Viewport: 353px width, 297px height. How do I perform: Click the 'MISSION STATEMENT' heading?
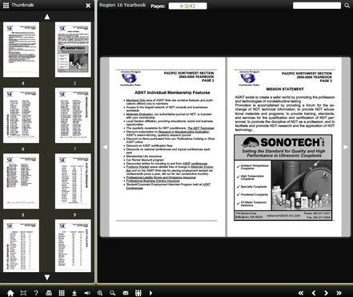285,89
